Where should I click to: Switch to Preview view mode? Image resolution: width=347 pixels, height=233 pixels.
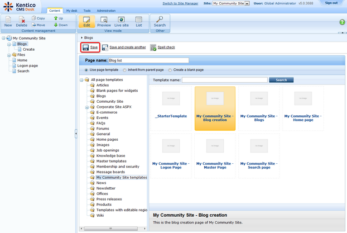click(x=104, y=22)
